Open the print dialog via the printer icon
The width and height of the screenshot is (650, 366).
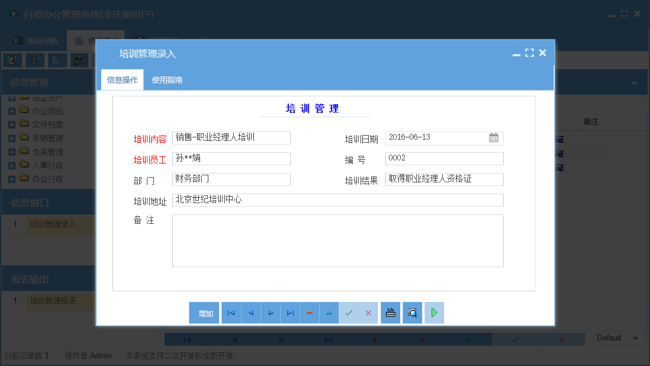tap(390, 313)
